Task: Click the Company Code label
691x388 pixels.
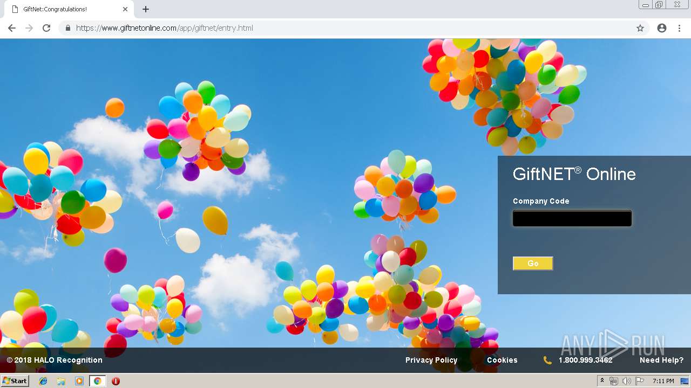Action: (541, 201)
